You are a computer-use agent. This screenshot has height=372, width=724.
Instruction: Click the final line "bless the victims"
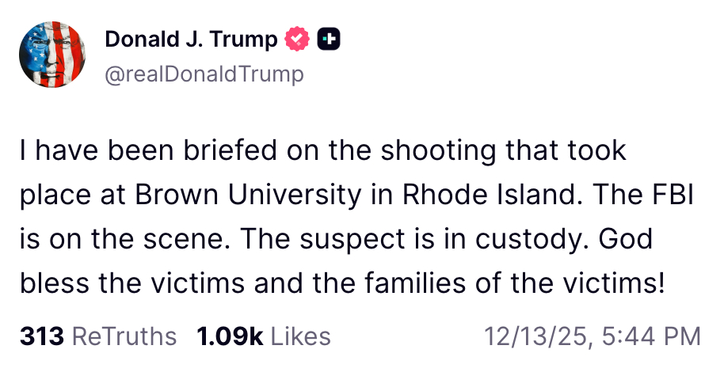(x=341, y=282)
